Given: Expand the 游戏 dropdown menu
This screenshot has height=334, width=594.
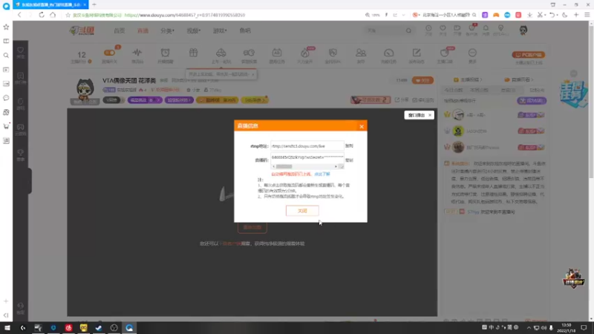Looking at the screenshot, I should tap(220, 30).
